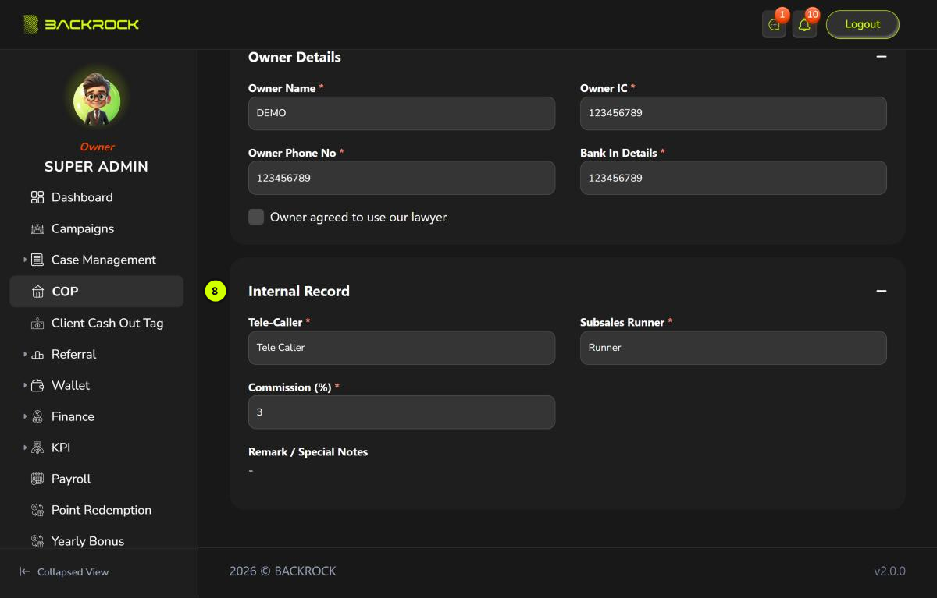Open the chat messages icon in header
This screenshot has width=937, height=598.
(774, 25)
